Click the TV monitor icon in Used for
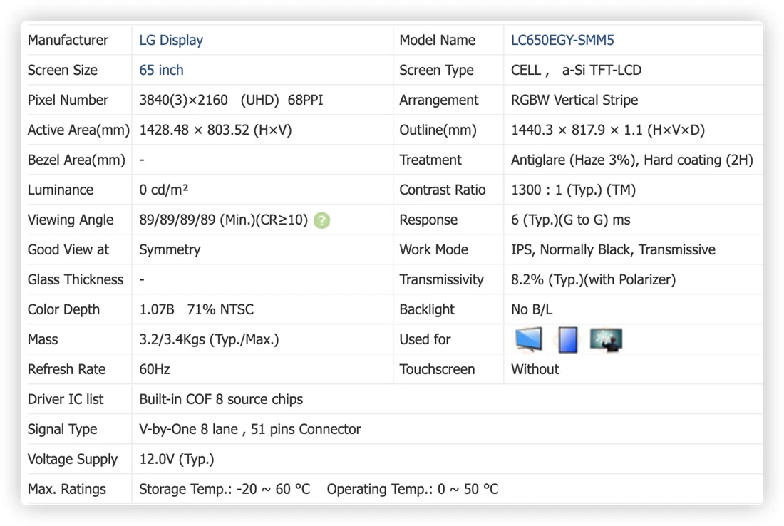 [x=529, y=339]
